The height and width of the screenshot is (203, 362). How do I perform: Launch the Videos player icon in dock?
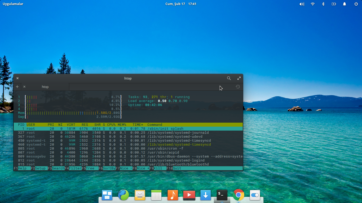click(x=189, y=195)
